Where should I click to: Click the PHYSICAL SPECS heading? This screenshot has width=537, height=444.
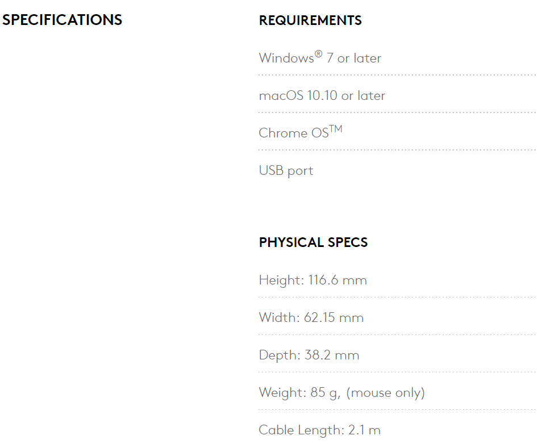click(x=313, y=242)
